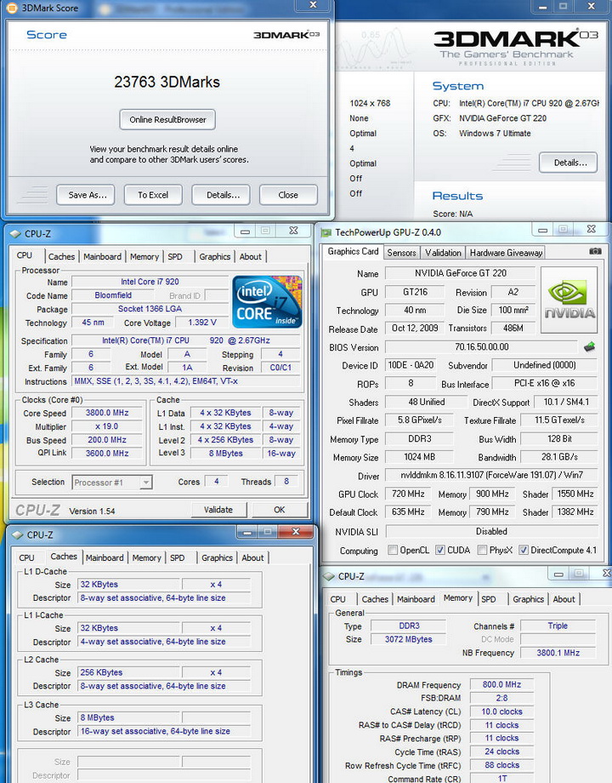Click the title icon of the CPU-Z CPU tab window
The height and width of the screenshot is (783, 612).
click(x=15, y=234)
